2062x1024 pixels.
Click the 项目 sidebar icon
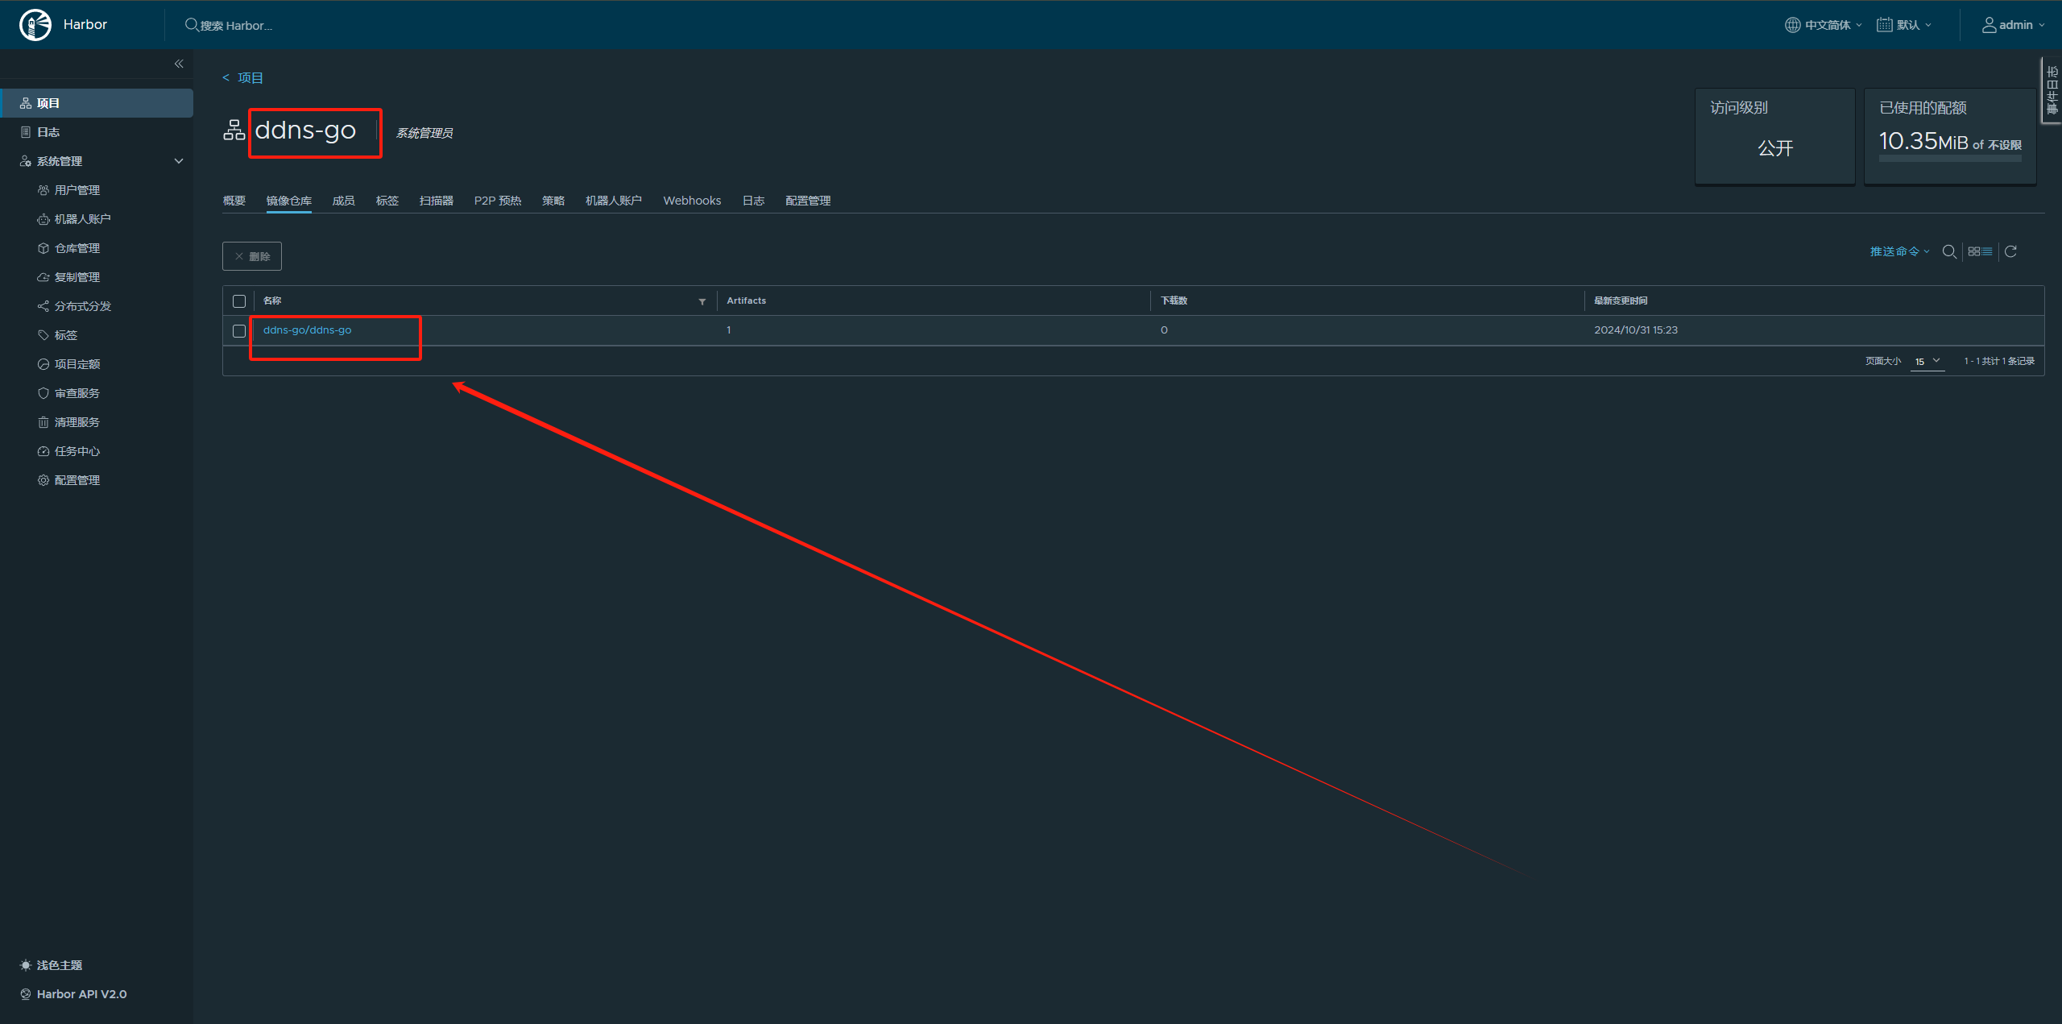click(26, 103)
